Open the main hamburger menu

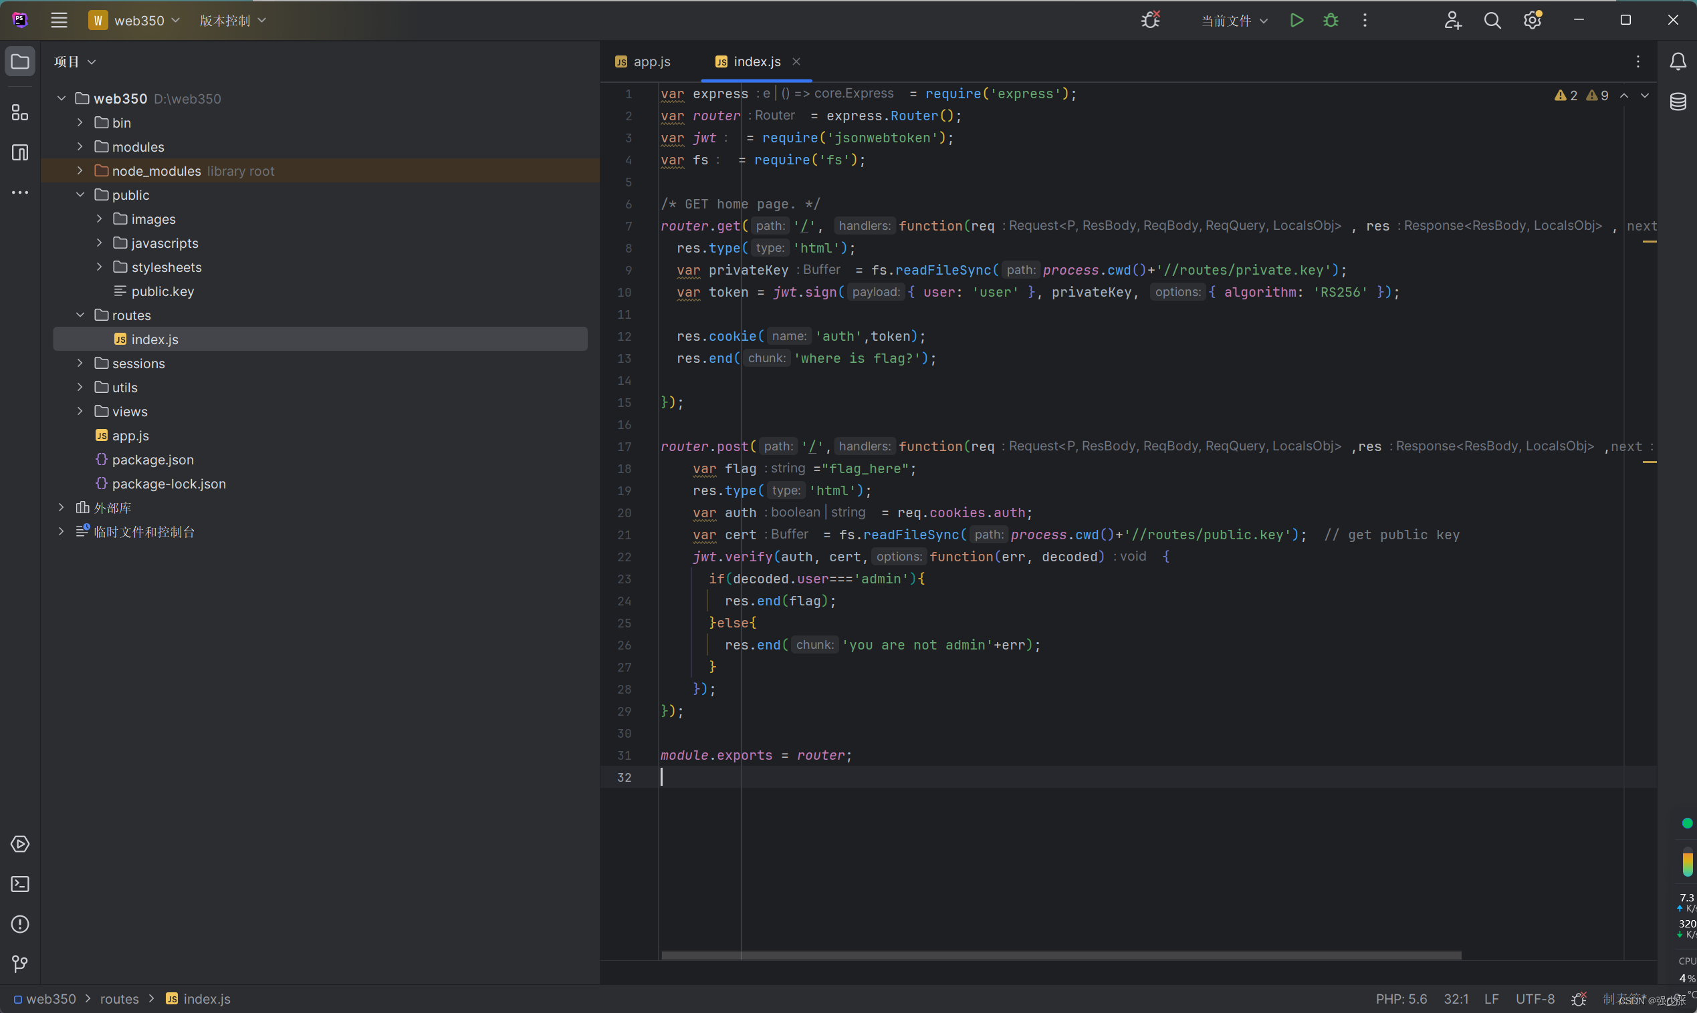click(x=59, y=21)
